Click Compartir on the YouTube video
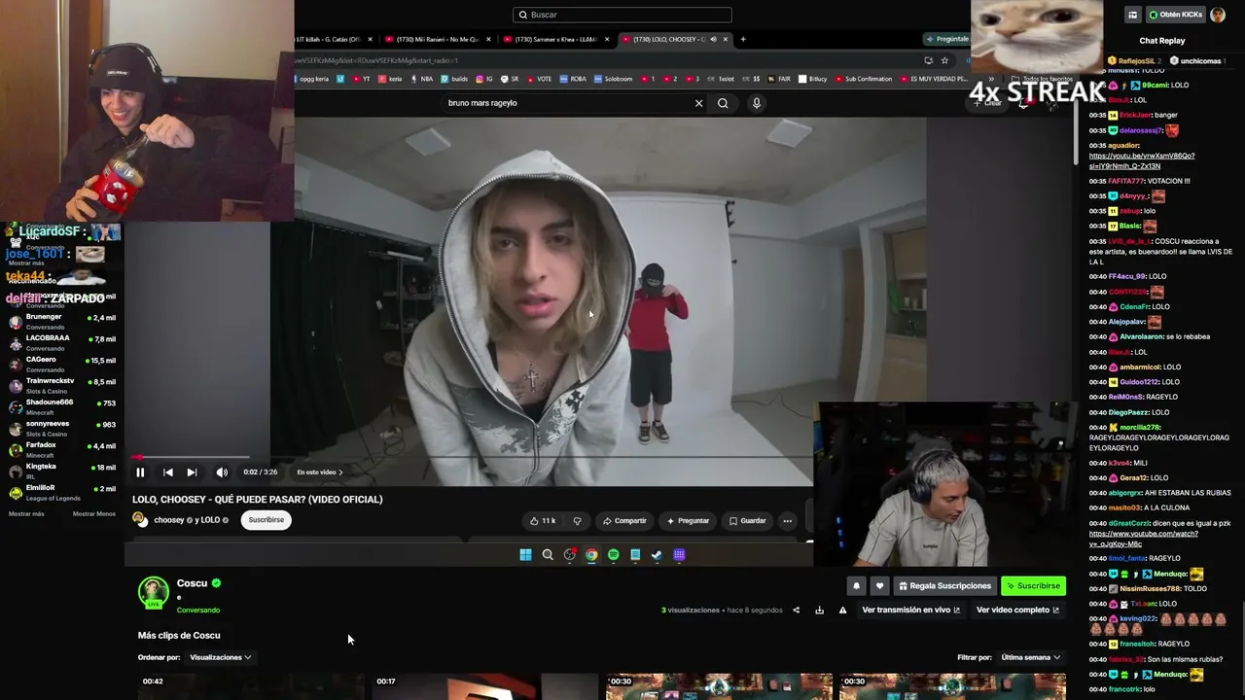 tap(623, 521)
